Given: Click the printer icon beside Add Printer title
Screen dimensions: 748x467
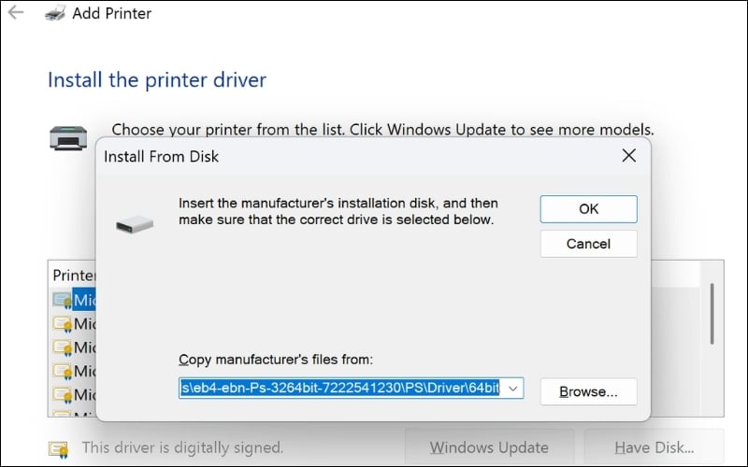Looking at the screenshot, I should (x=53, y=13).
